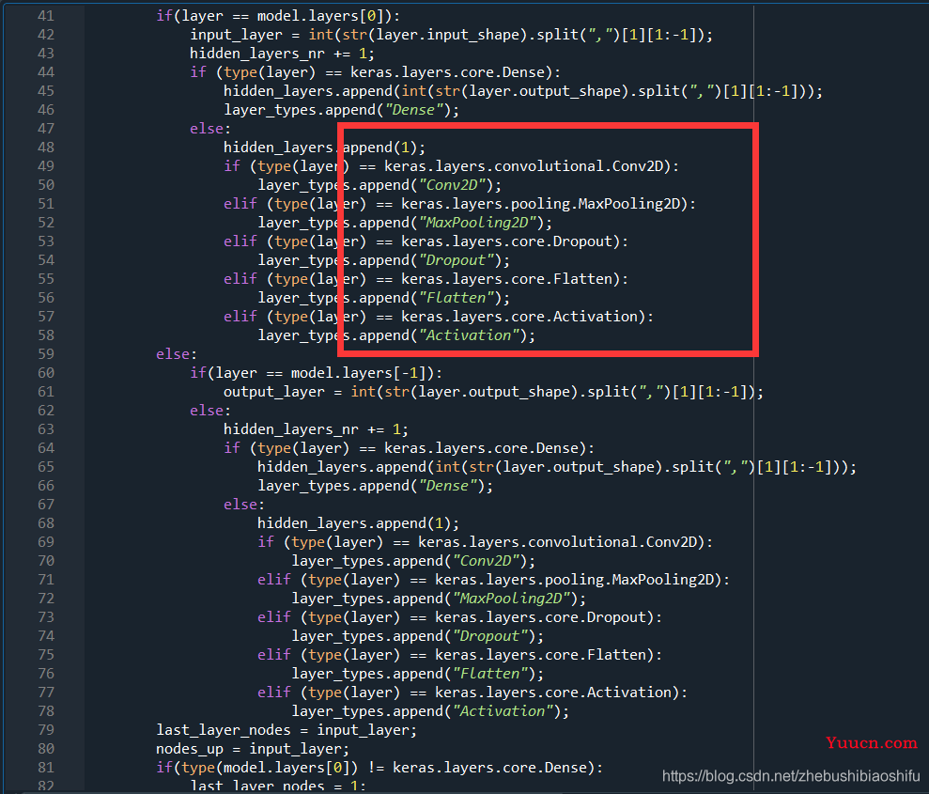Click line number 67 in the gutter
Screen dimensions: 929x794
pos(46,505)
